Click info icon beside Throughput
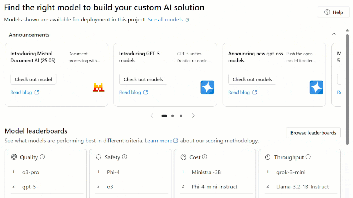Screen dimensions: 353x198 pos(308,157)
